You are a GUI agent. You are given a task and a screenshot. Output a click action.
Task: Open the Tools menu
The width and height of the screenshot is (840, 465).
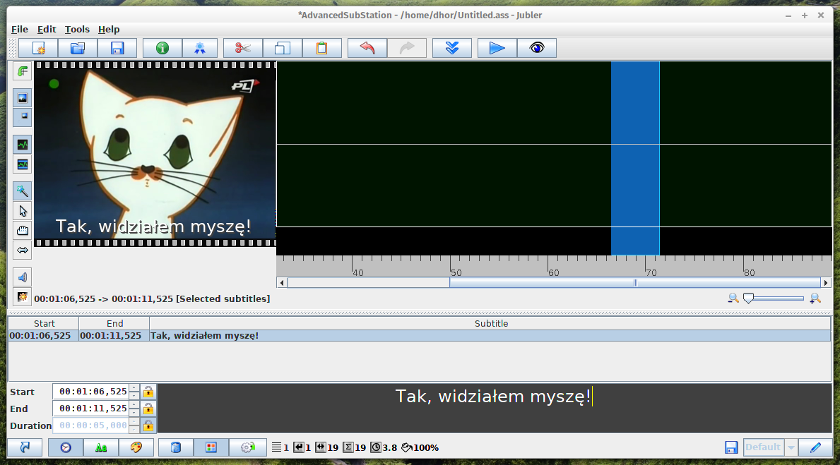[77, 30]
